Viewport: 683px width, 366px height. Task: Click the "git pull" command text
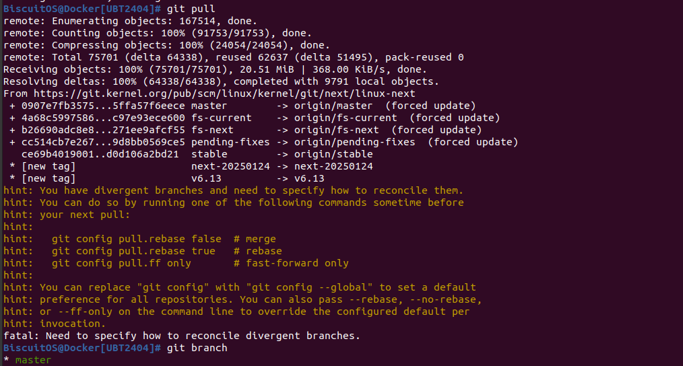(191, 9)
